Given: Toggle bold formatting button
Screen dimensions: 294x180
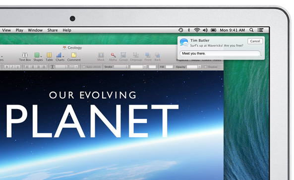Looking at the screenshot, I should (x=7, y=67).
